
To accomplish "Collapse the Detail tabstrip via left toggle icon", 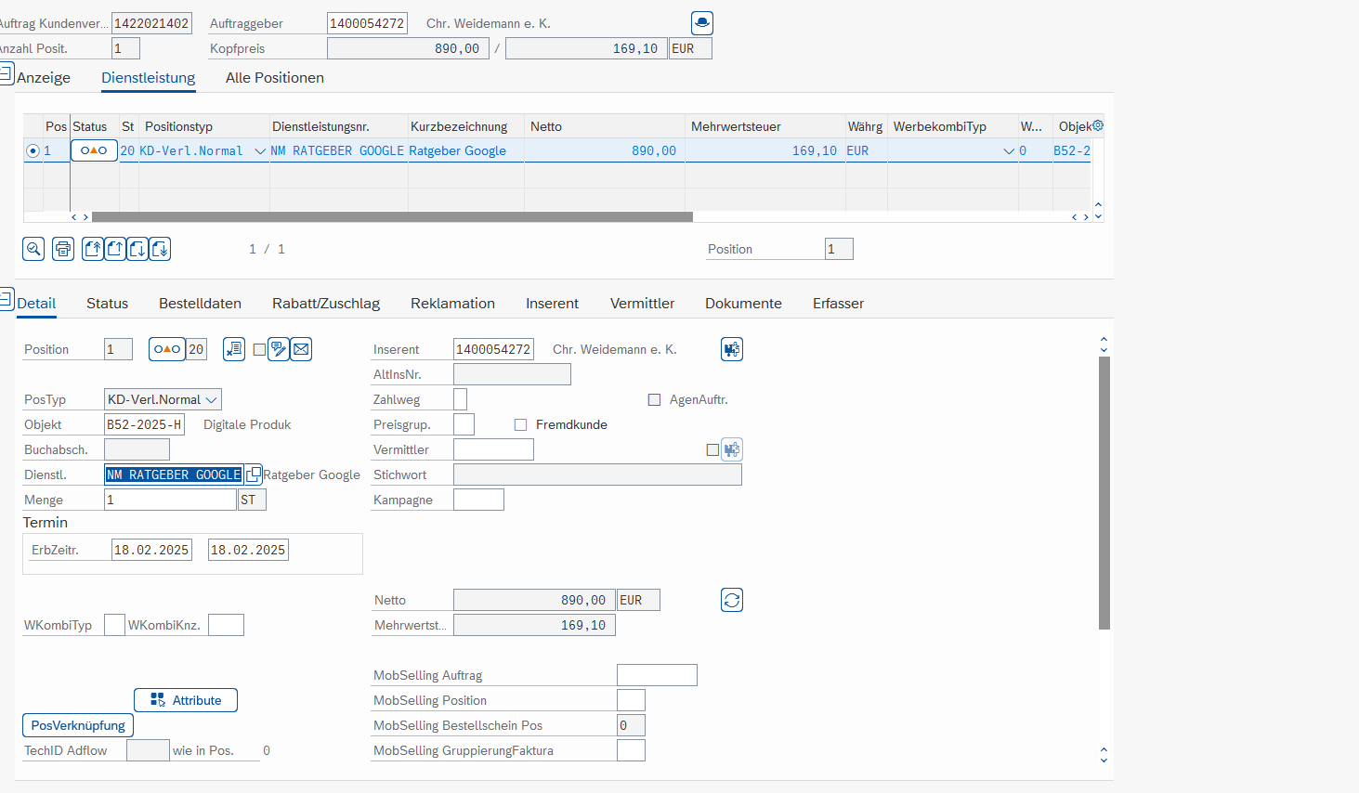I will 6,299.
